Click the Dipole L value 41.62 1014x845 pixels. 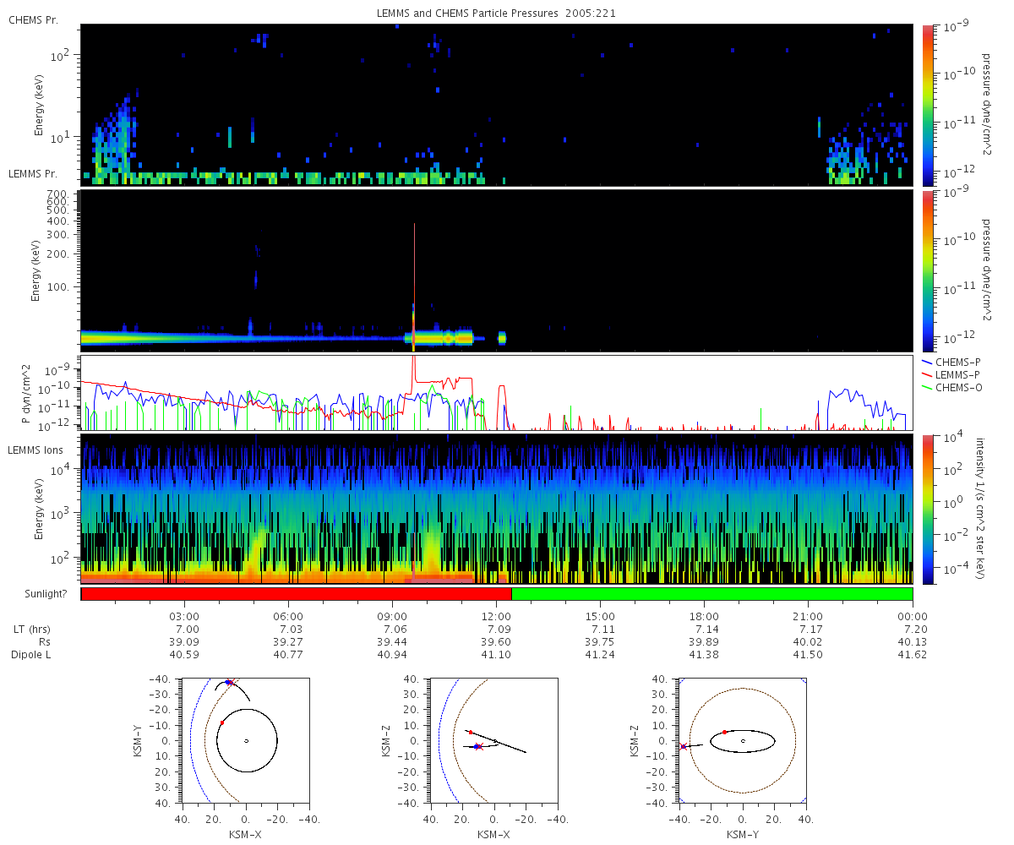tap(913, 655)
